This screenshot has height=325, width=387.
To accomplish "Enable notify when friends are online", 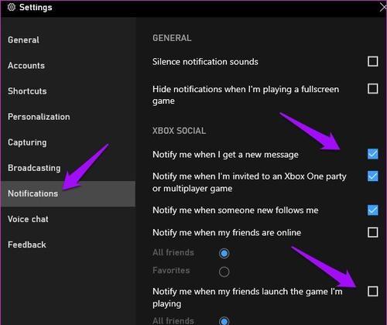I will point(372,232).
